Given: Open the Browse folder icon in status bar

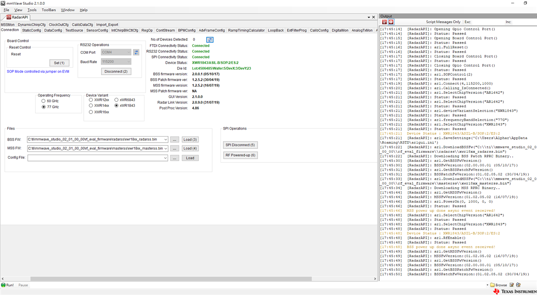Looking at the screenshot, I should (492, 285).
